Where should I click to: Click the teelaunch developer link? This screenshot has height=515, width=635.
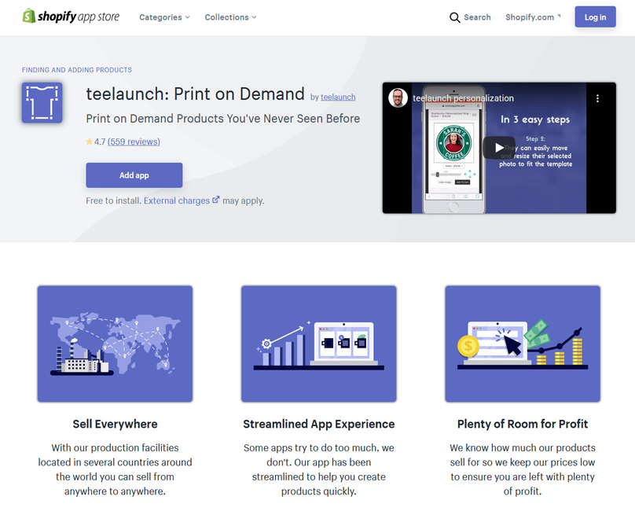tap(338, 97)
